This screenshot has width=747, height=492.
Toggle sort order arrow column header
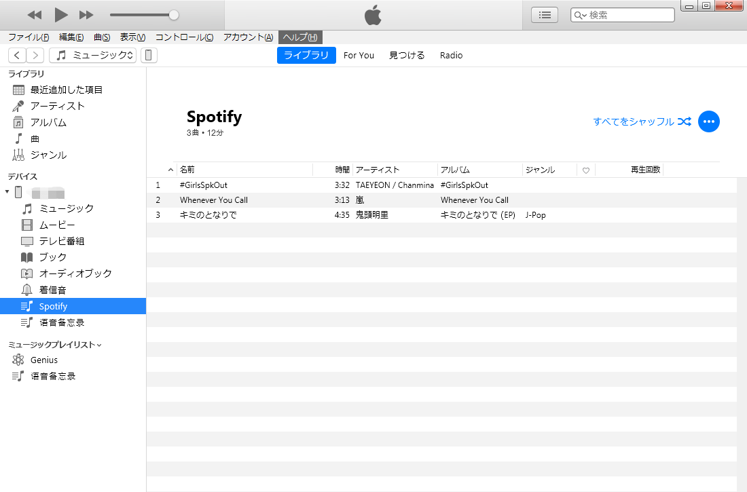click(x=170, y=170)
